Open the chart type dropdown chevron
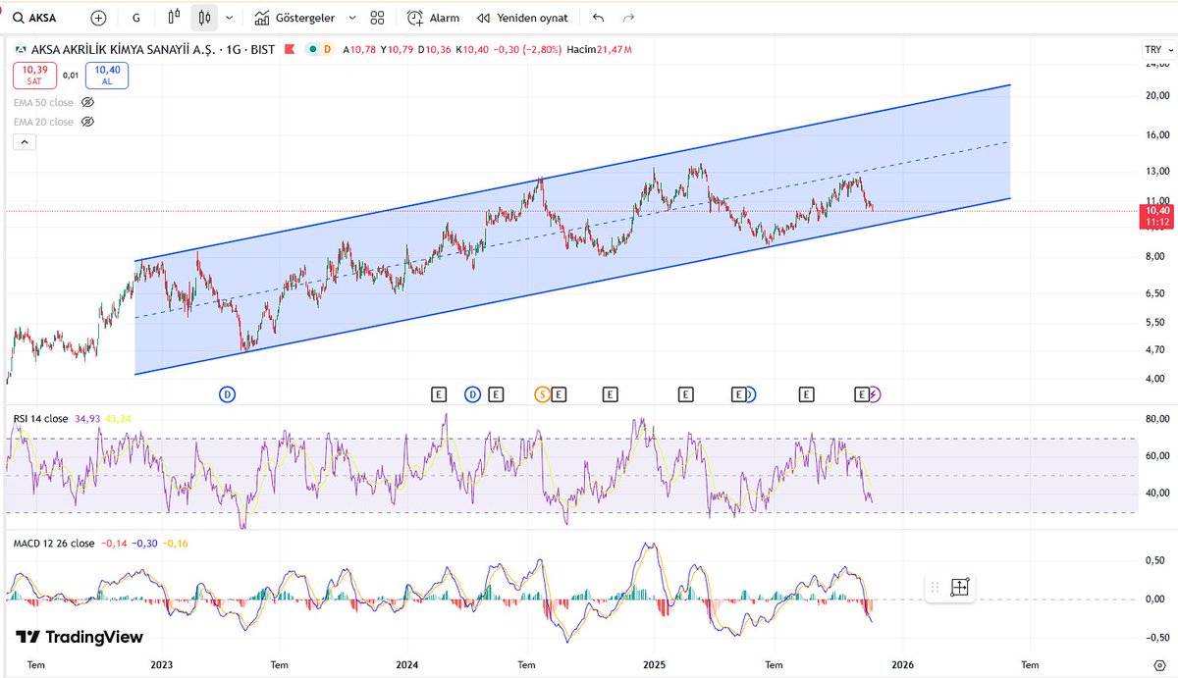This screenshot has height=678, width=1178. tap(229, 17)
